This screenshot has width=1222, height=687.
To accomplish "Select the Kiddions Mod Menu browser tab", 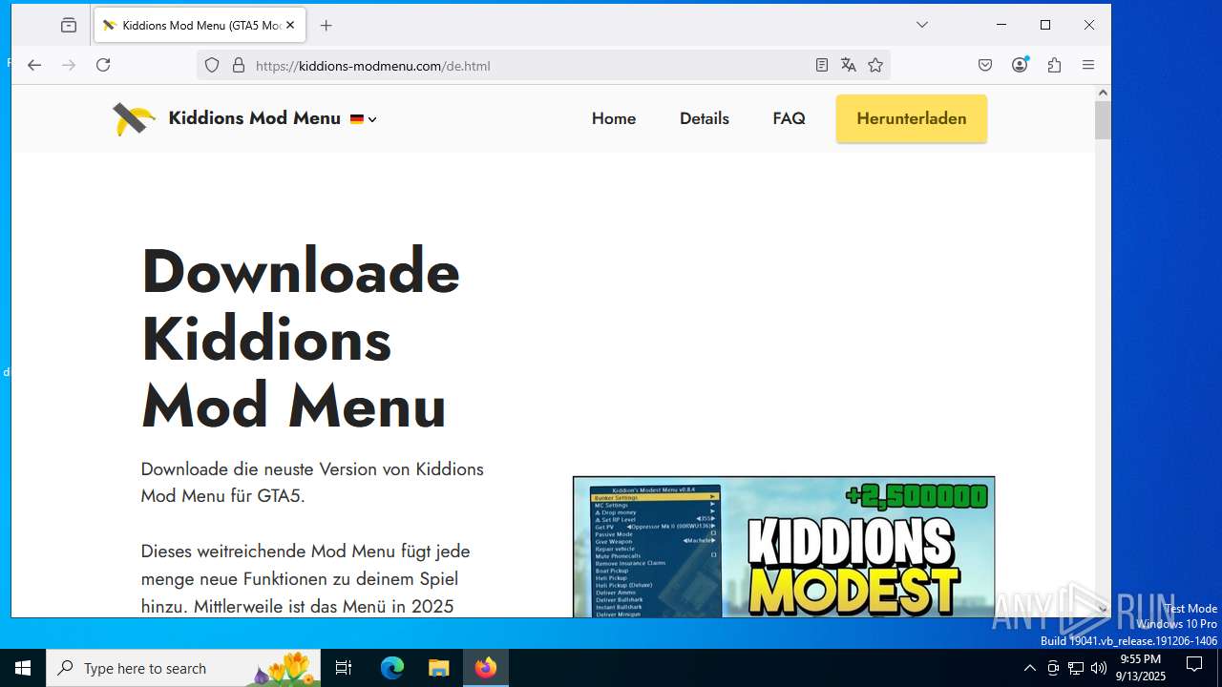I will pos(200,26).
